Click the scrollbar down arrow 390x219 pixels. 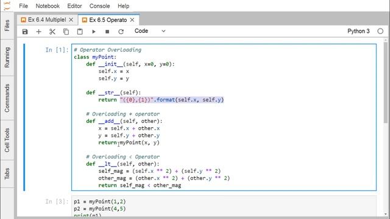386,214
